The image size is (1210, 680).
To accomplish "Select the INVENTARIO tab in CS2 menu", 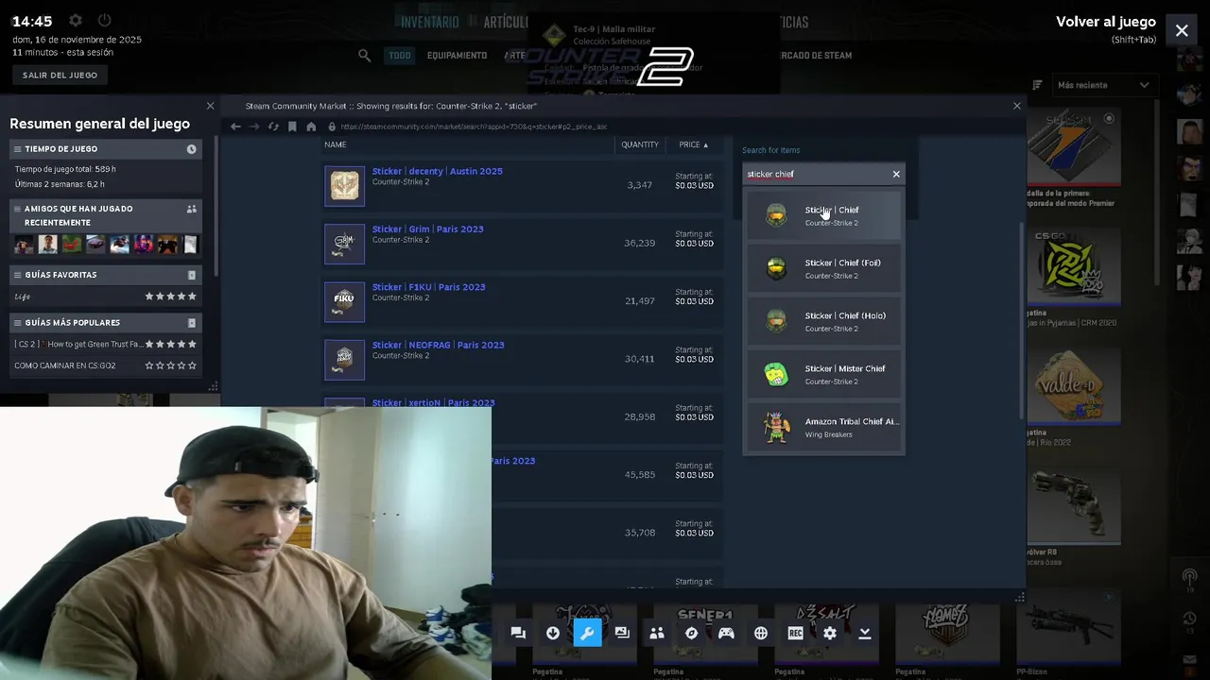I will tap(429, 22).
